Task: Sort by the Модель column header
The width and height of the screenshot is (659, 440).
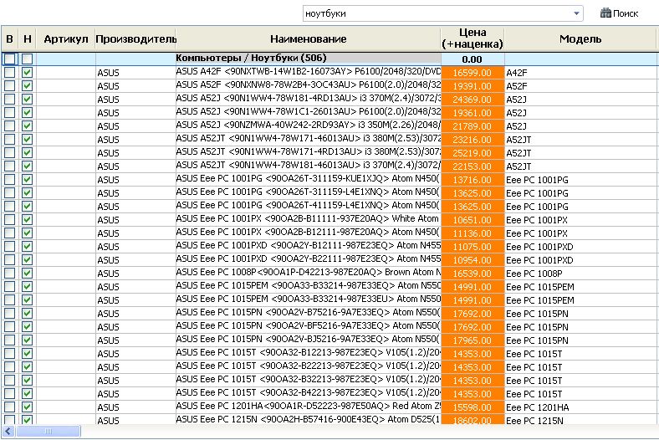Action: tap(580, 39)
